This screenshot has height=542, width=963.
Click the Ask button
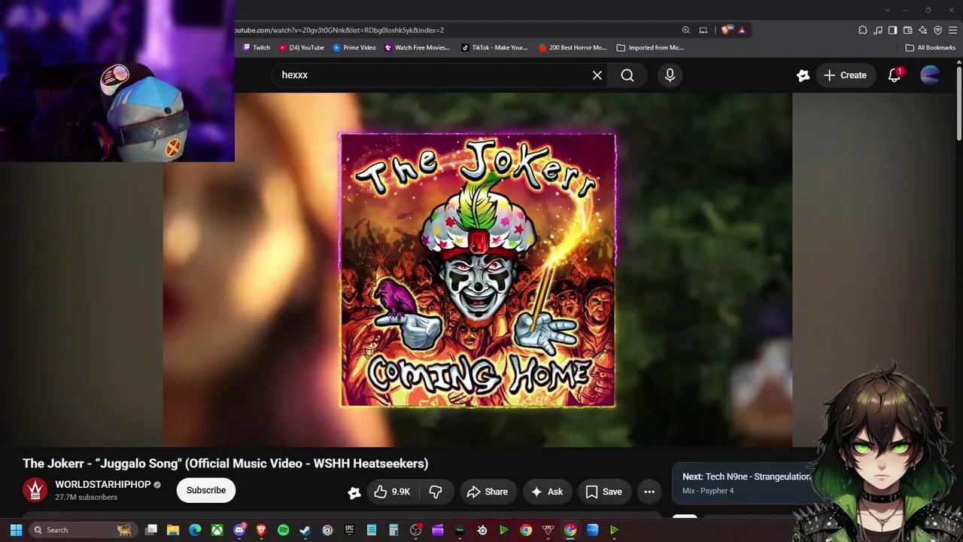tap(547, 492)
